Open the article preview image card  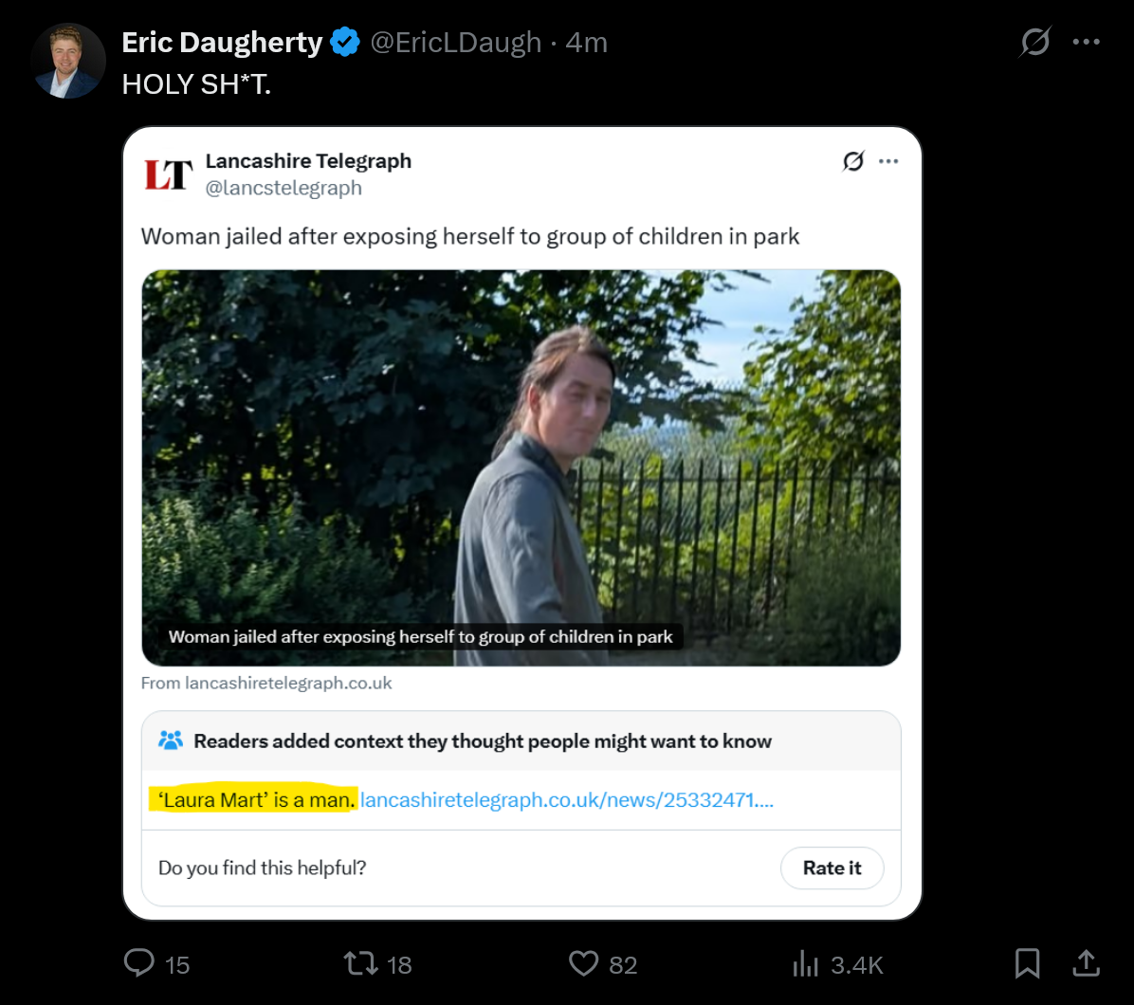[x=521, y=467]
